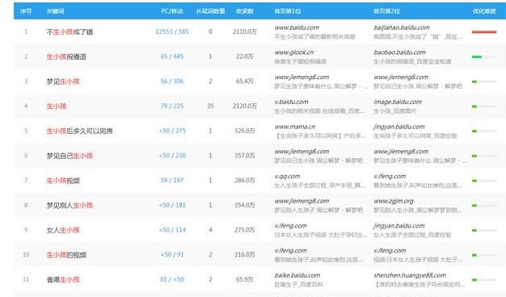506x297 pixels.
Task: Click the index value 79 / 225
Action: coord(172,106)
